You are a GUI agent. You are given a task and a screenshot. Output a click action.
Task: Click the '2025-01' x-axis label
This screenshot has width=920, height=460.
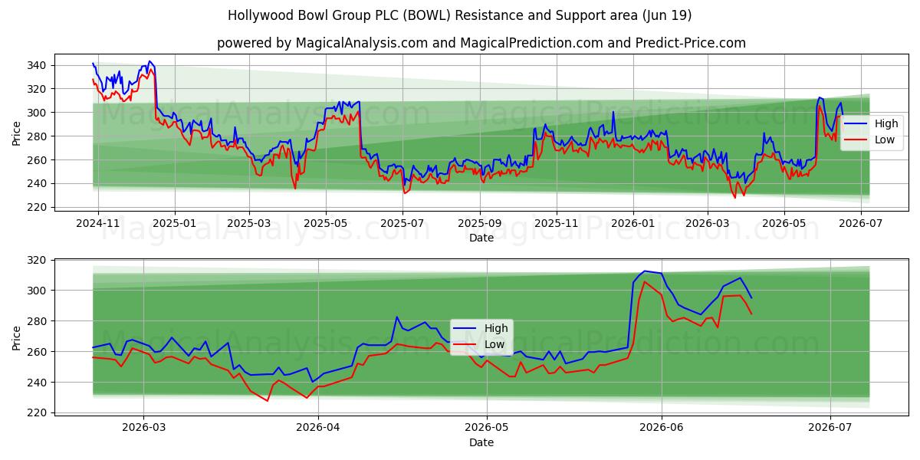(x=175, y=224)
